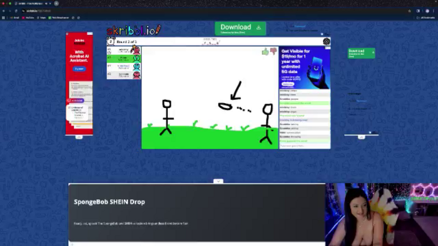Click the SpongeBob SHEIN Drop headline
Screen dimensions: 438x246
point(109,202)
